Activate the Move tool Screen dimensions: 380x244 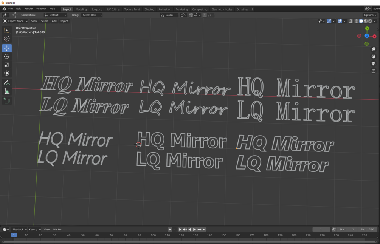(x=7, y=48)
